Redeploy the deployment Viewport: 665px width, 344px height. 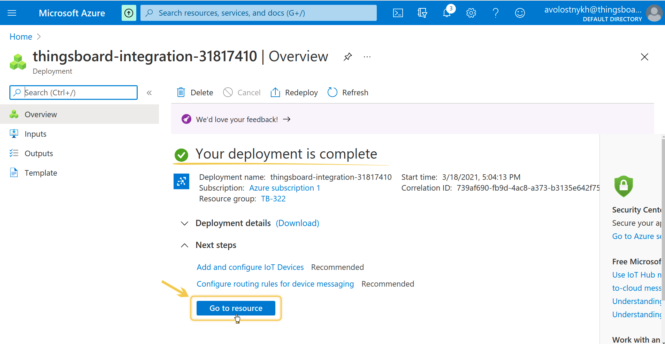click(x=294, y=93)
